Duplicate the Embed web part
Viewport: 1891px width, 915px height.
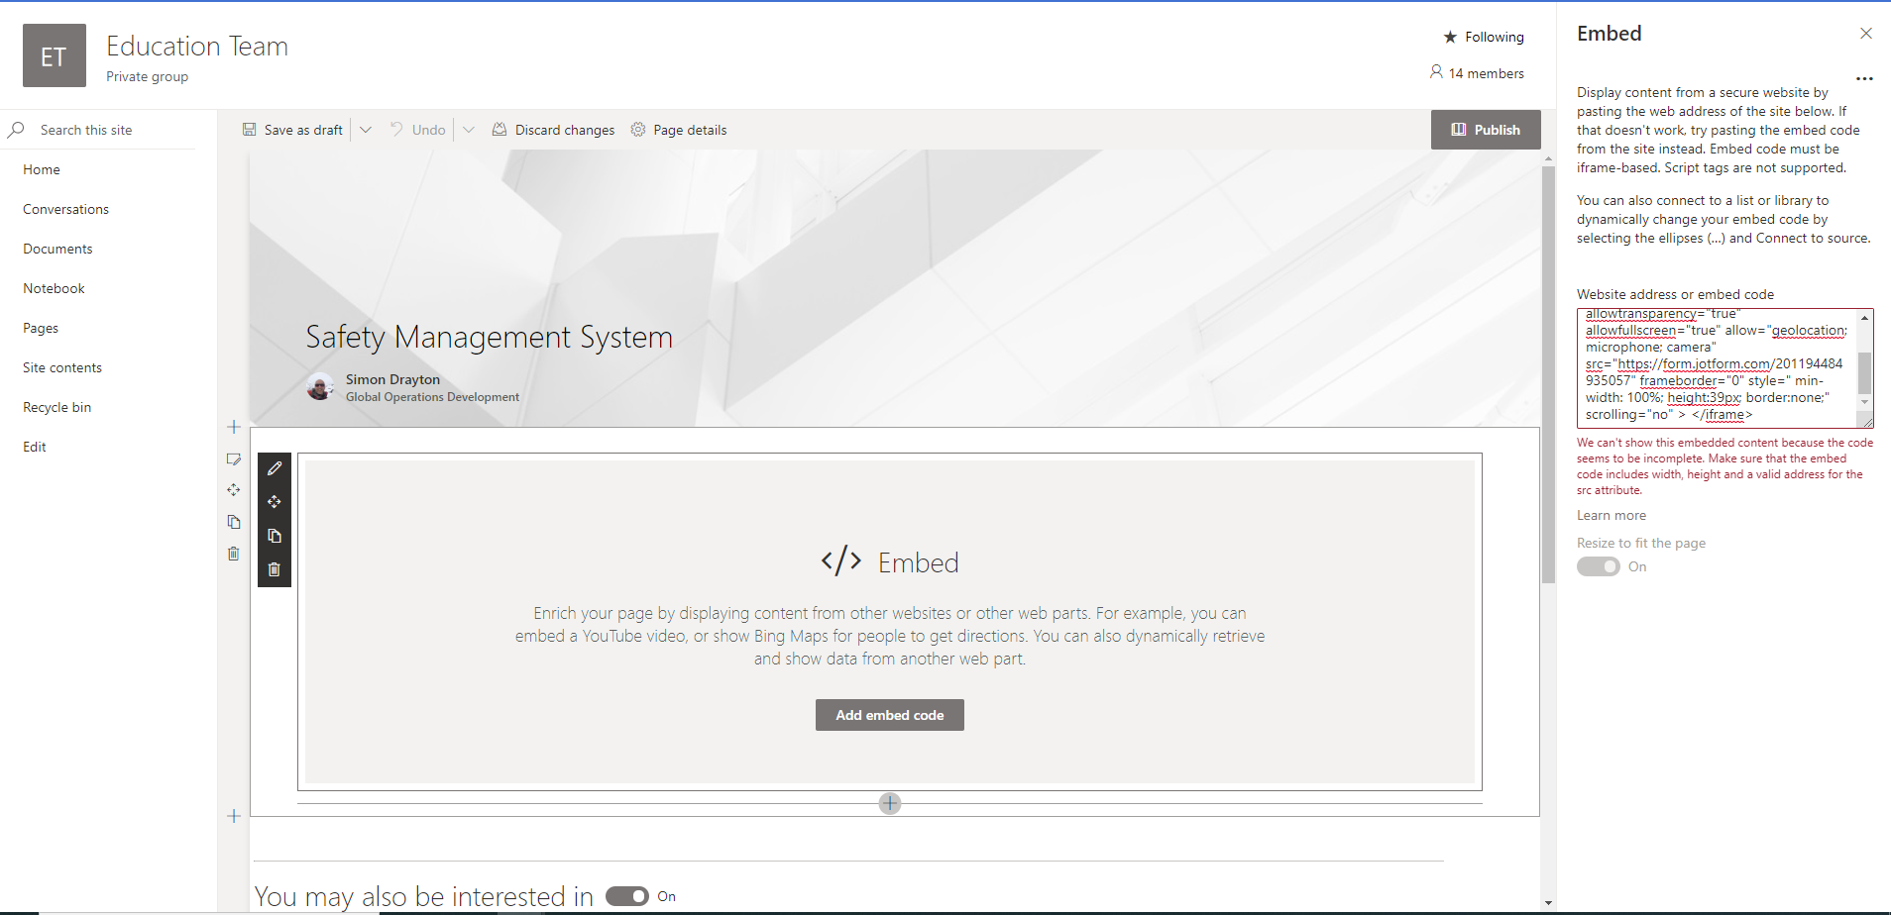click(x=275, y=536)
